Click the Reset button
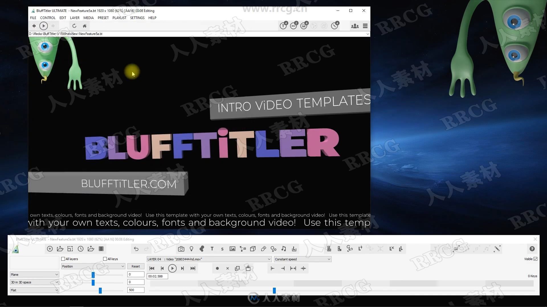 (136, 266)
